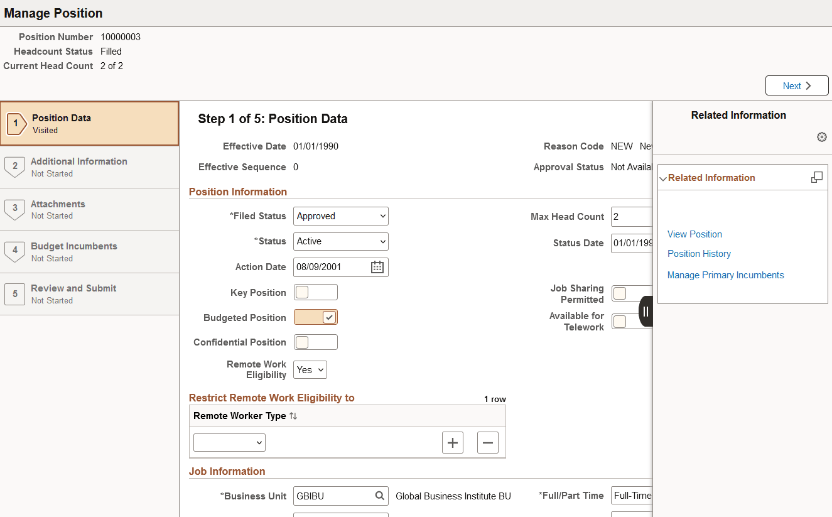Pop out the Related Information panel

pos(816,177)
